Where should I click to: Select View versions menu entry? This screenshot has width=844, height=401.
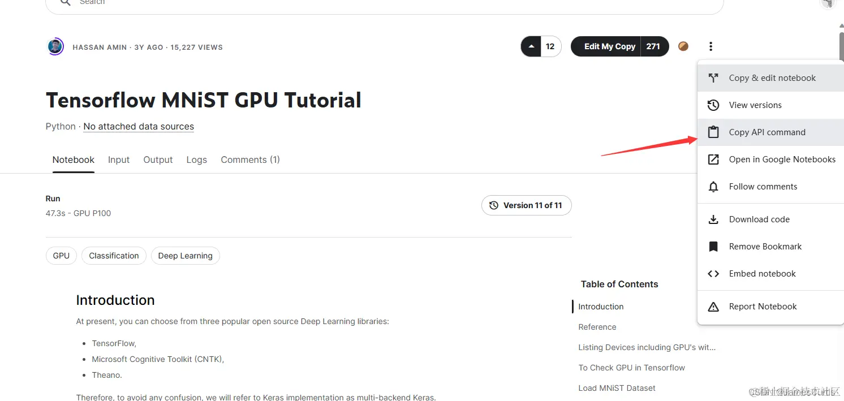coord(770,105)
